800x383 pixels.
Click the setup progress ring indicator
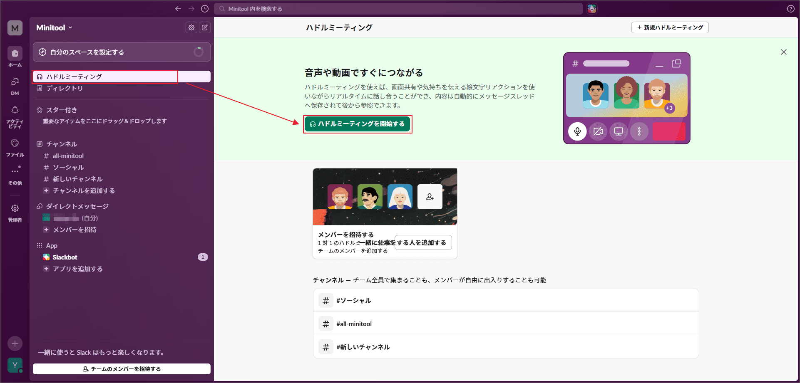[199, 52]
